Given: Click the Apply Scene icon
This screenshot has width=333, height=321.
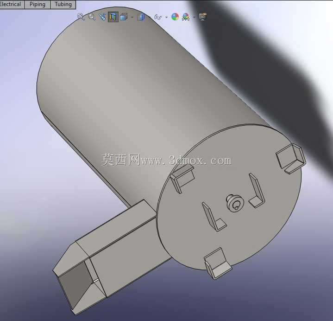Looking at the screenshot, I should pos(186,17).
